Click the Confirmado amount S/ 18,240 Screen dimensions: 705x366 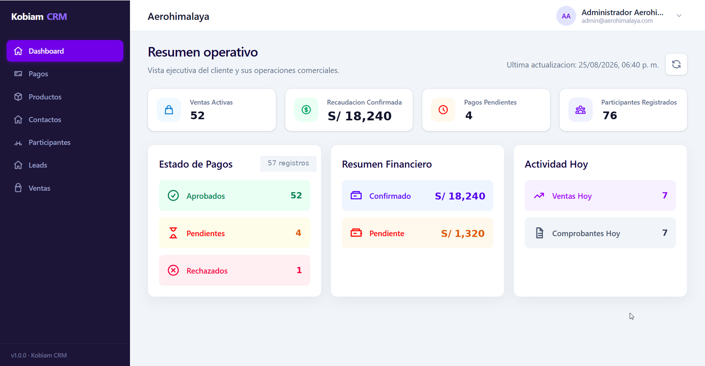click(x=460, y=196)
